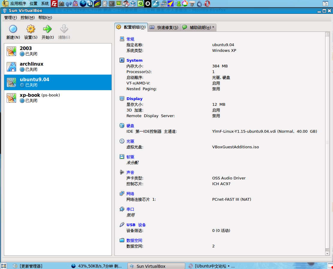Open the 帮助(H) menu
Screen dimensions: 333x269
45,18
